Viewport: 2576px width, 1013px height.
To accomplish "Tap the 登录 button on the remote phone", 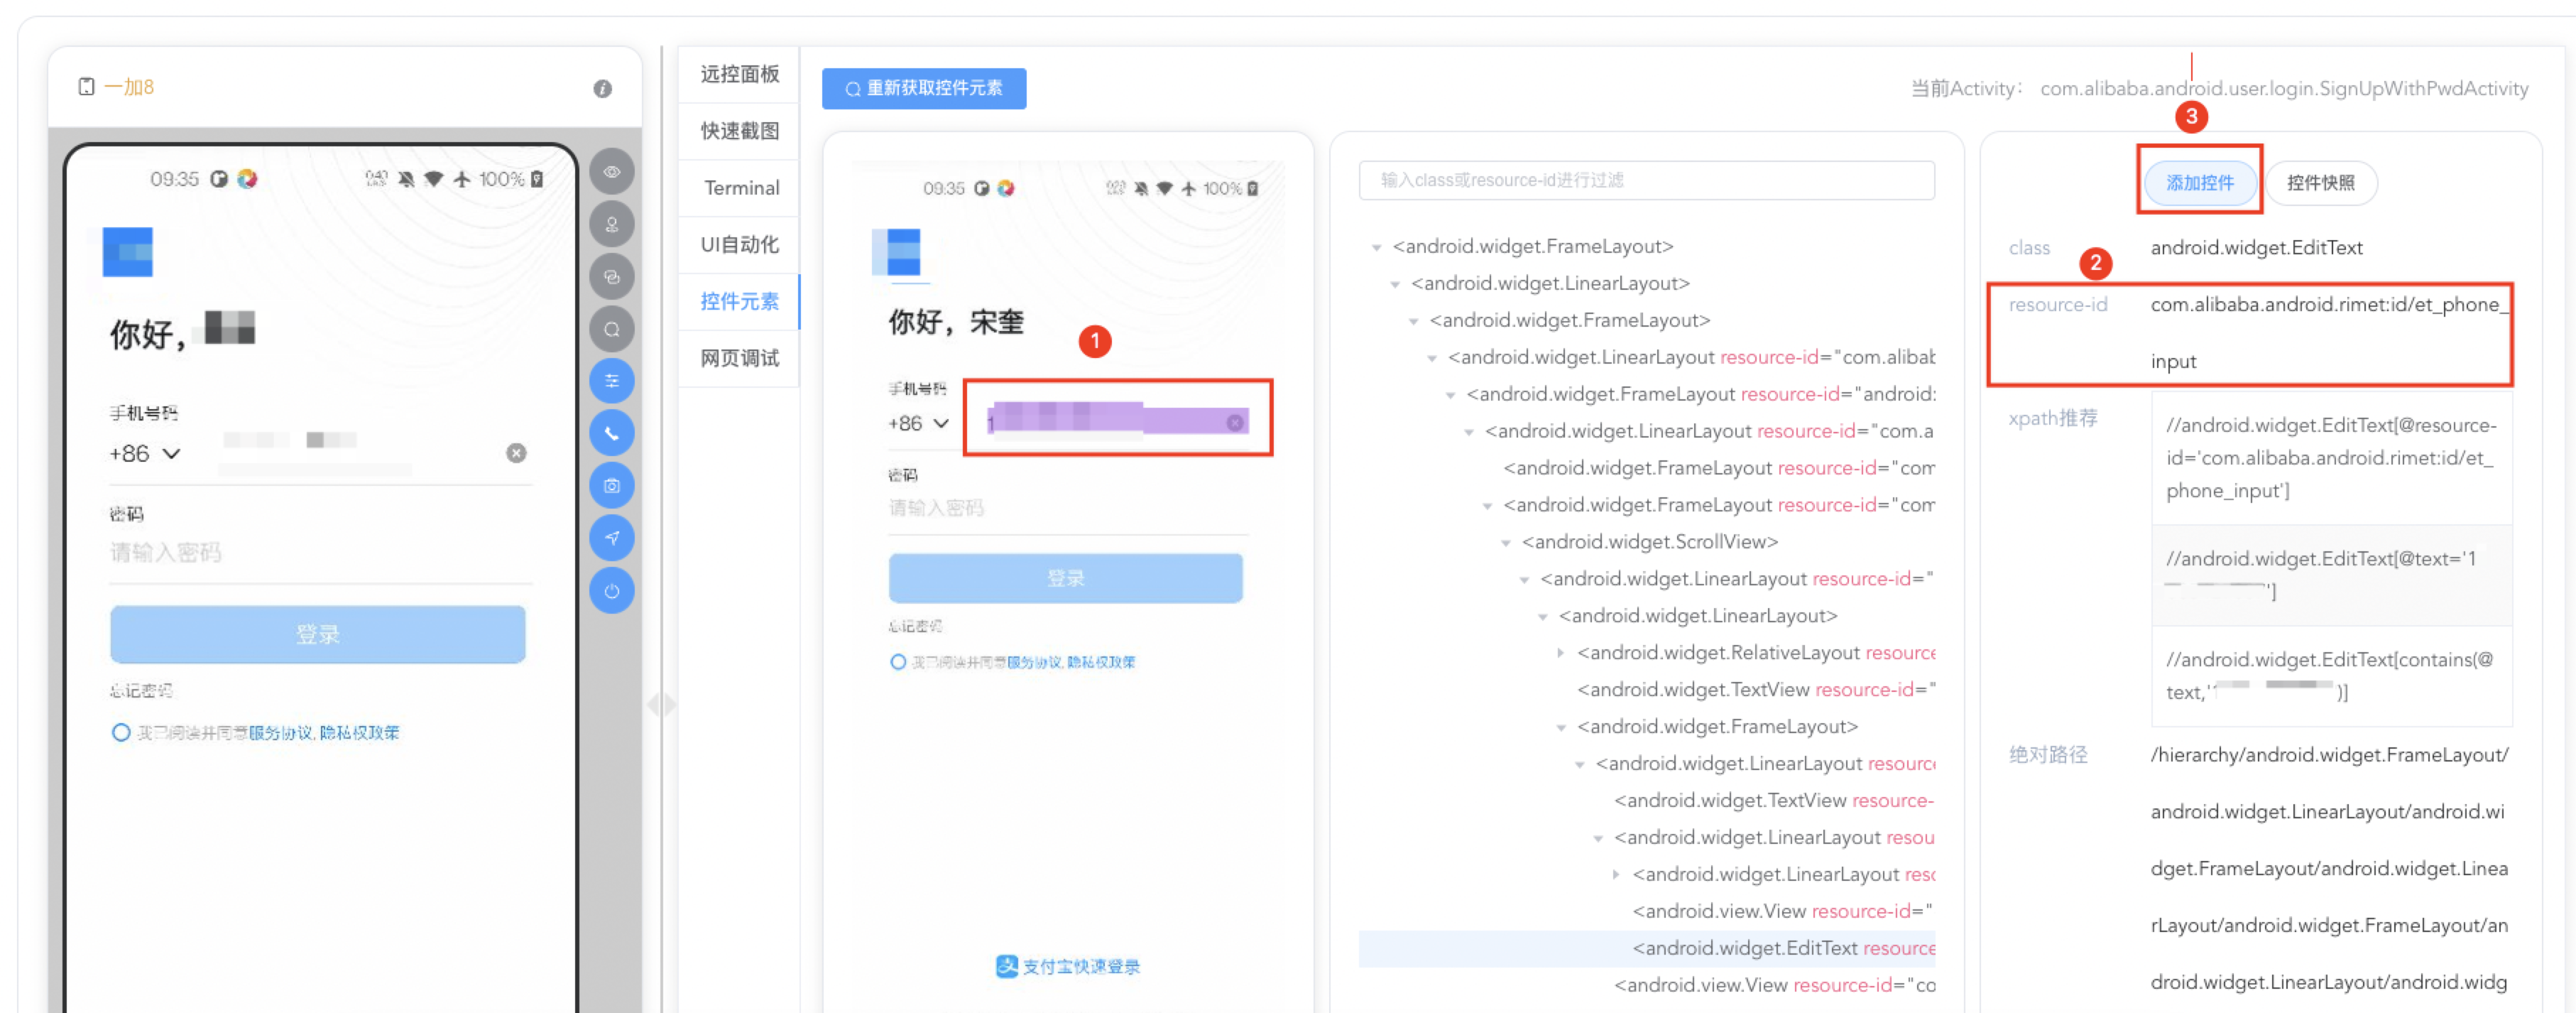I will (318, 634).
